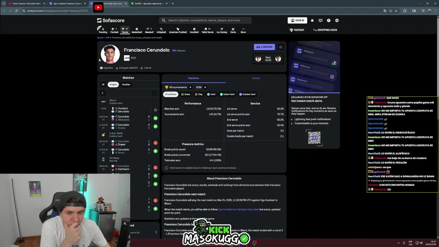This screenshot has width=439, height=247.
Task: Filter statistics by Outdoor hard surface
Action: tap(247, 94)
